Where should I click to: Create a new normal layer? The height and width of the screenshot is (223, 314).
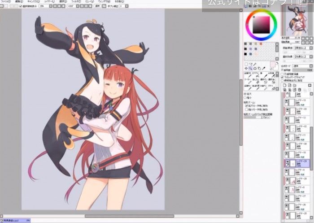(x=284, y=85)
